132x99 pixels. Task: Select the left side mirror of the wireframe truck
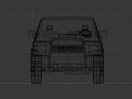pos(32,34)
